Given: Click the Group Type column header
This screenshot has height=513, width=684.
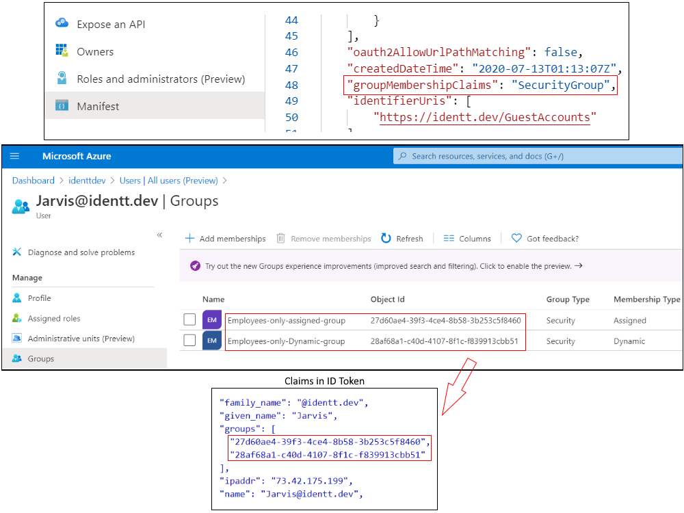Looking at the screenshot, I should [568, 300].
